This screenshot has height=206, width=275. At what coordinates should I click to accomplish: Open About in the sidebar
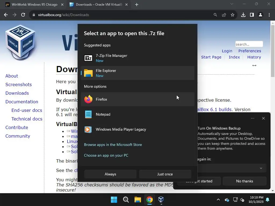point(12,76)
